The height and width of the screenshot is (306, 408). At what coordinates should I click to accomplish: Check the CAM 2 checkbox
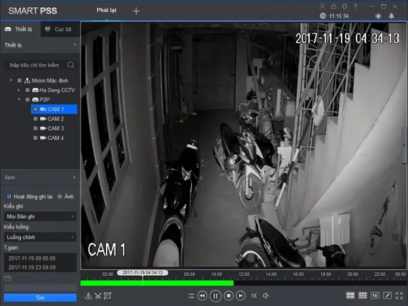[x=35, y=119]
